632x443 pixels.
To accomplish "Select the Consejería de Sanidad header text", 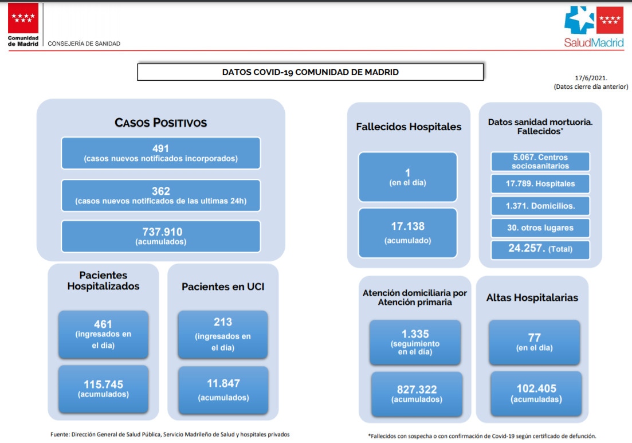I will coord(84,44).
